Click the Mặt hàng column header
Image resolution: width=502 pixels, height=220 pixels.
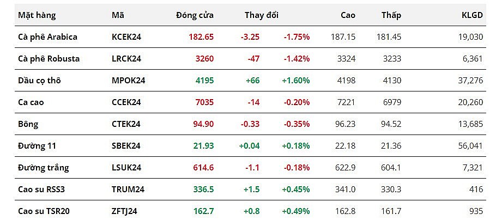click(37, 15)
